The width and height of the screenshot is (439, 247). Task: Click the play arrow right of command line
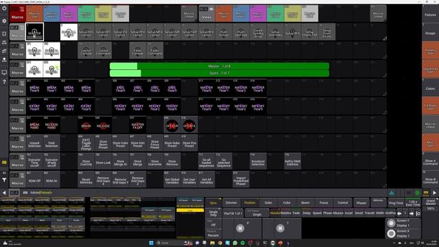click(434, 193)
